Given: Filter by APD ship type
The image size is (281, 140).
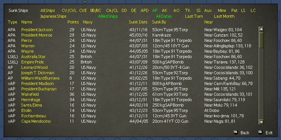Looking at the screenshot, I should (145, 10).
